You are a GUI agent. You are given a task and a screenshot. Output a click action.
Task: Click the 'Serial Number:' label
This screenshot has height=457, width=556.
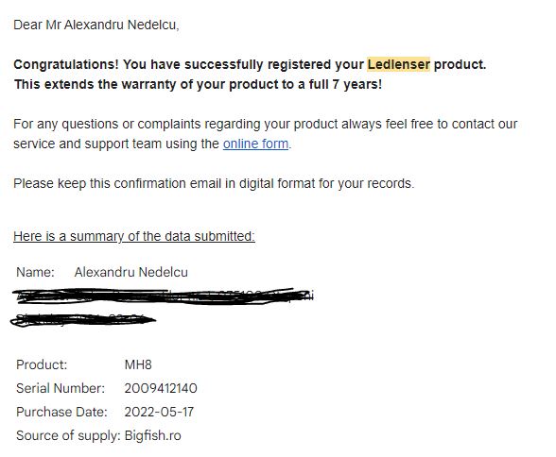61,388
